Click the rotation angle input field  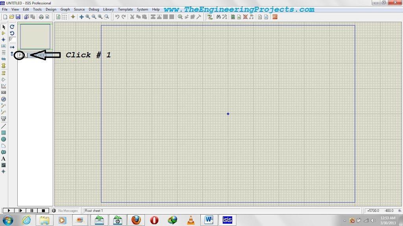pyautogui.click(x=13, y=40)
